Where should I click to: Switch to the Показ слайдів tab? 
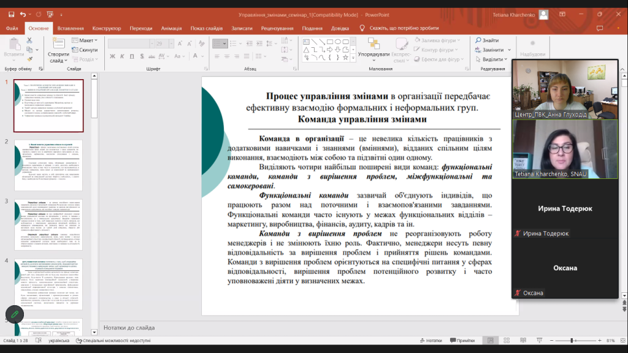click(206, 28)
